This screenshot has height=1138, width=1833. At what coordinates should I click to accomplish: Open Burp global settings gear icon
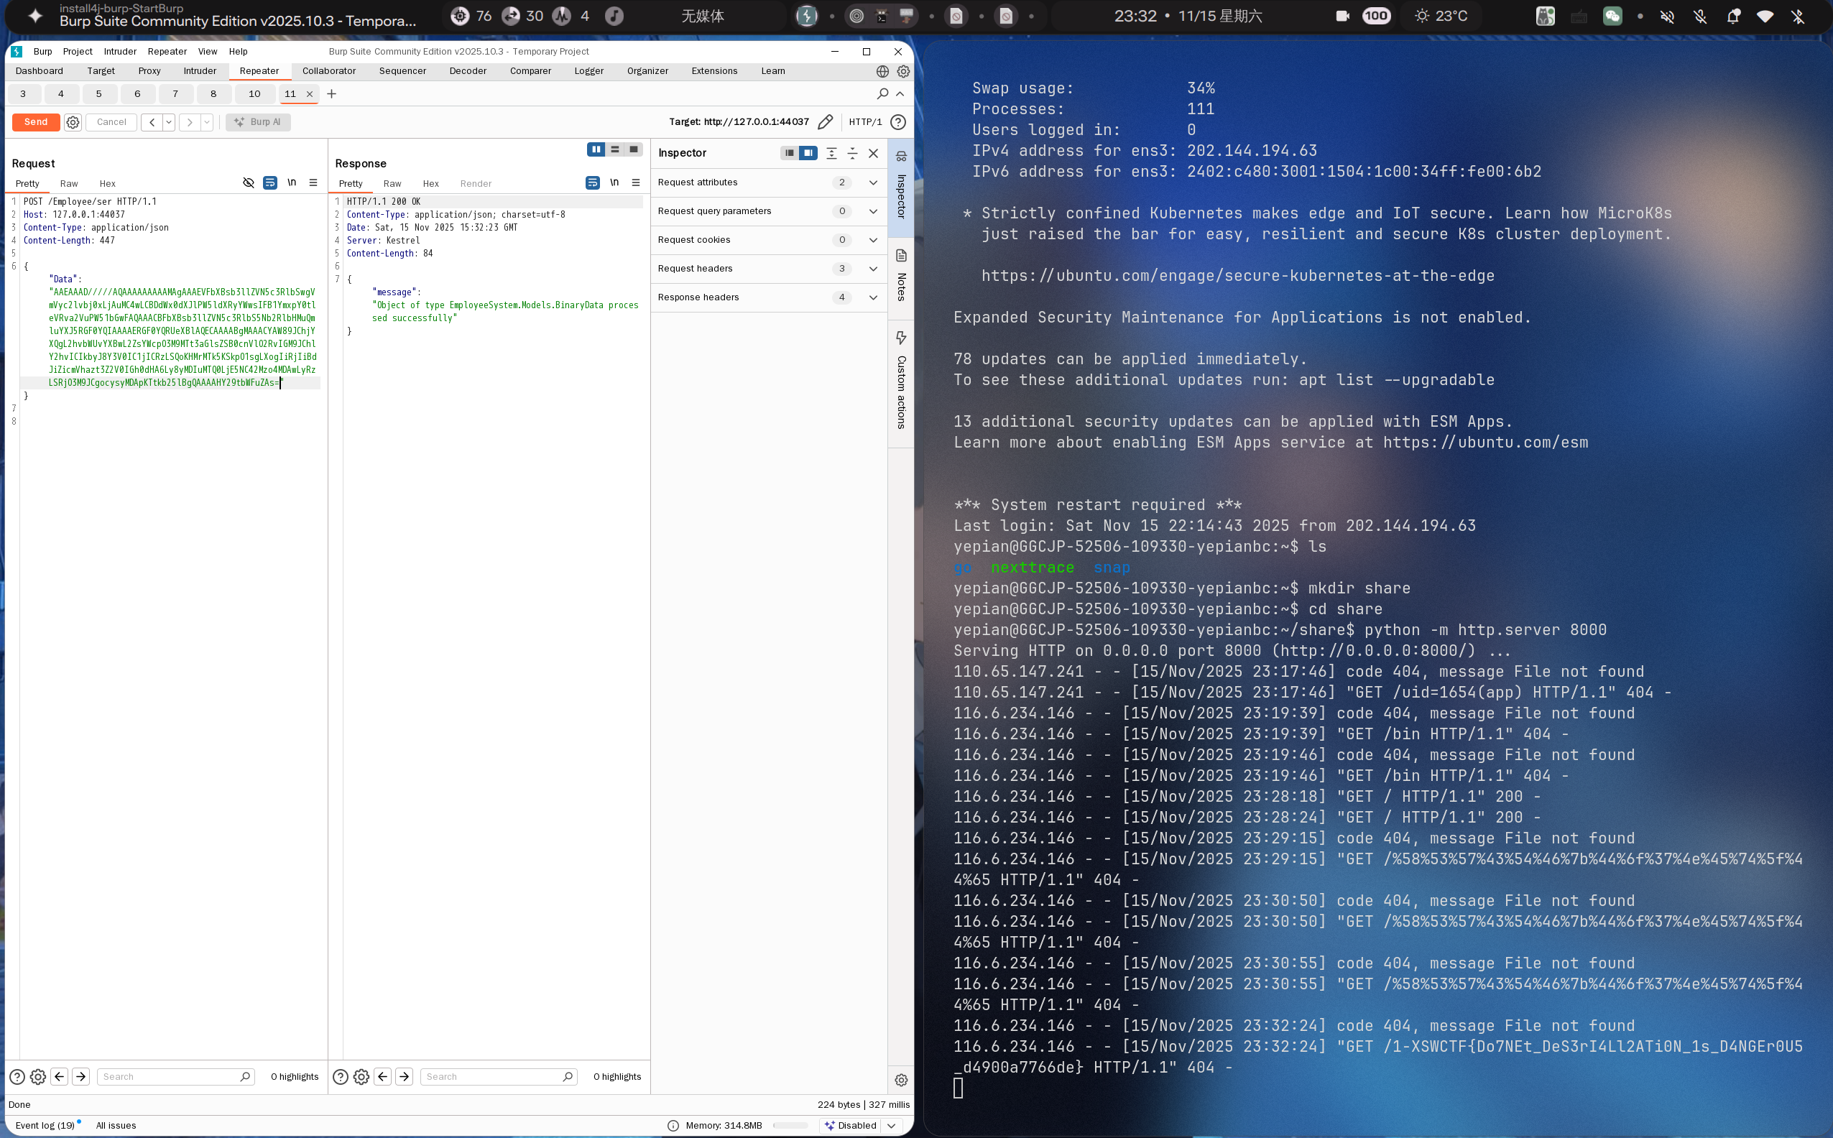(x=903, y=72)
